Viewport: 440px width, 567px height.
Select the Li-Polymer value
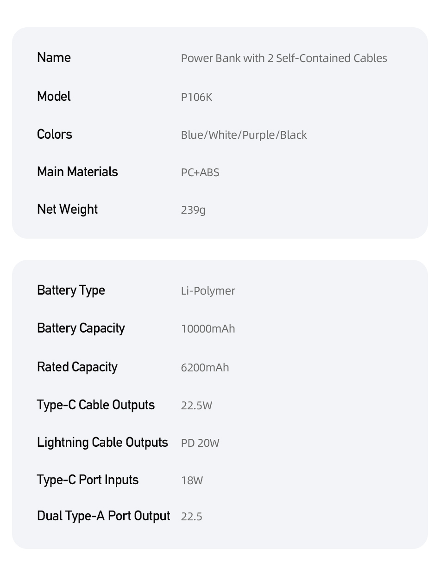tap(208, 291)
